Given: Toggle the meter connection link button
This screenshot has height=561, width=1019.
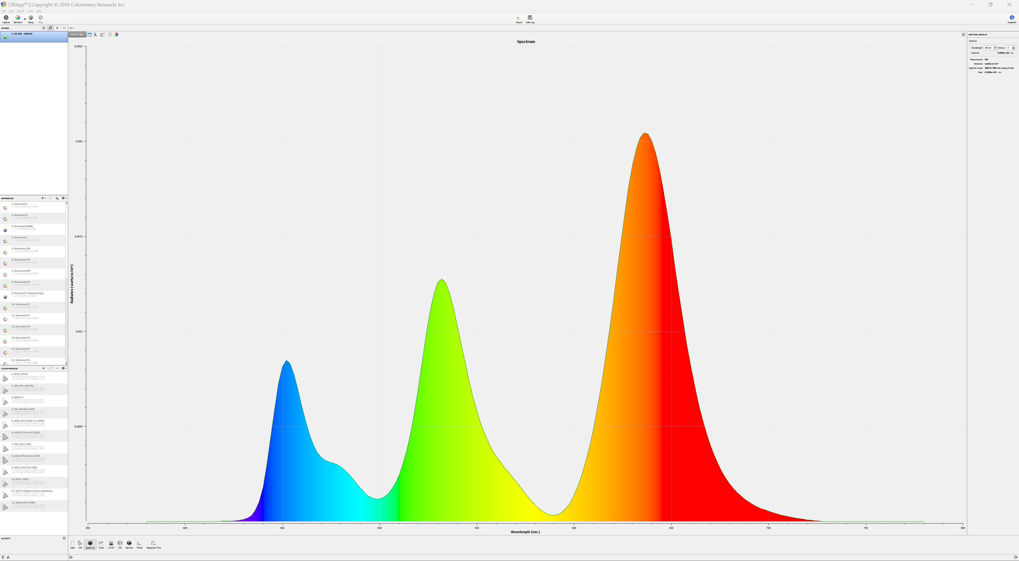Looking at the screenshot, I should click(x=50, y=28).
